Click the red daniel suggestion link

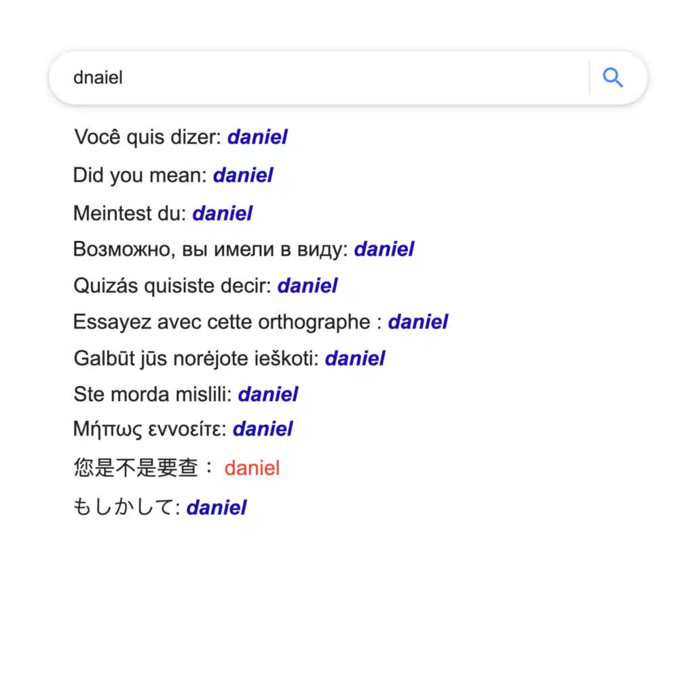coord(252,468)
